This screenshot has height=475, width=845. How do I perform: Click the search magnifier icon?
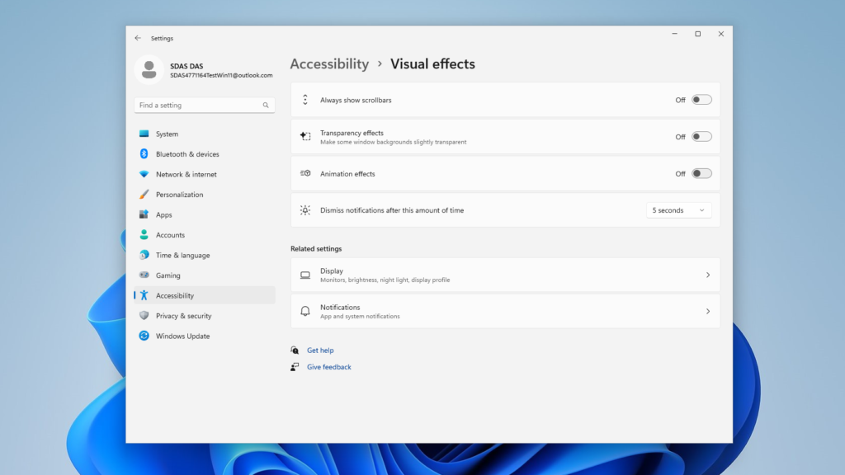pos(266,106)
